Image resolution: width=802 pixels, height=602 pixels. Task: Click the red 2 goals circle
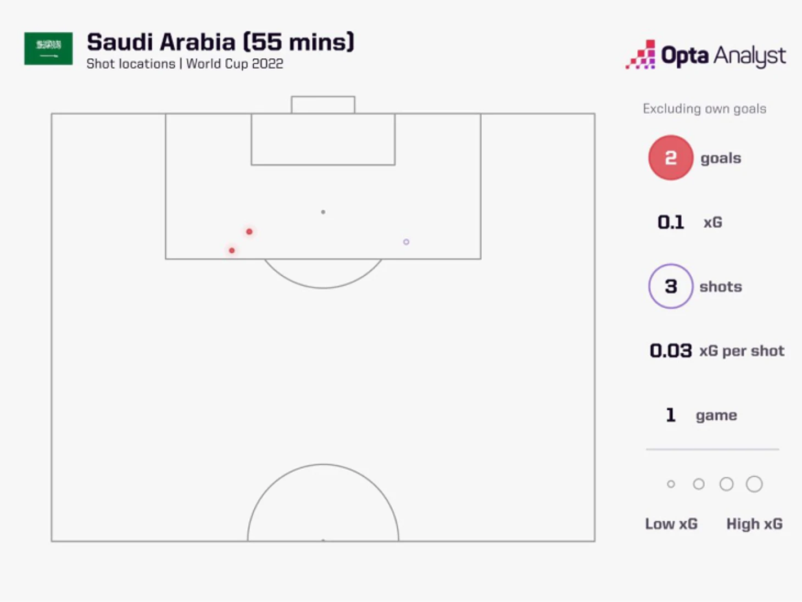(x=670, y=158)
